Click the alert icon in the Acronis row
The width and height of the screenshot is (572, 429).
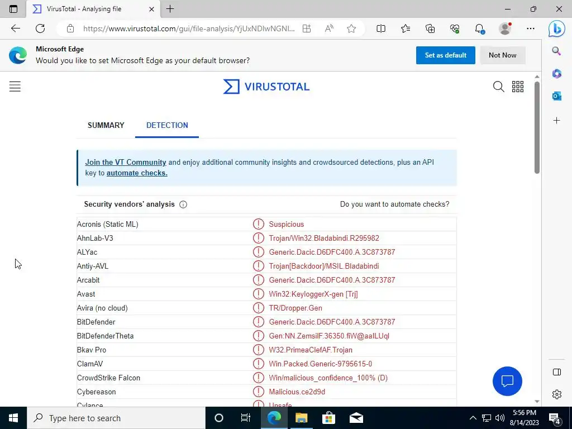tap(258, 224)
